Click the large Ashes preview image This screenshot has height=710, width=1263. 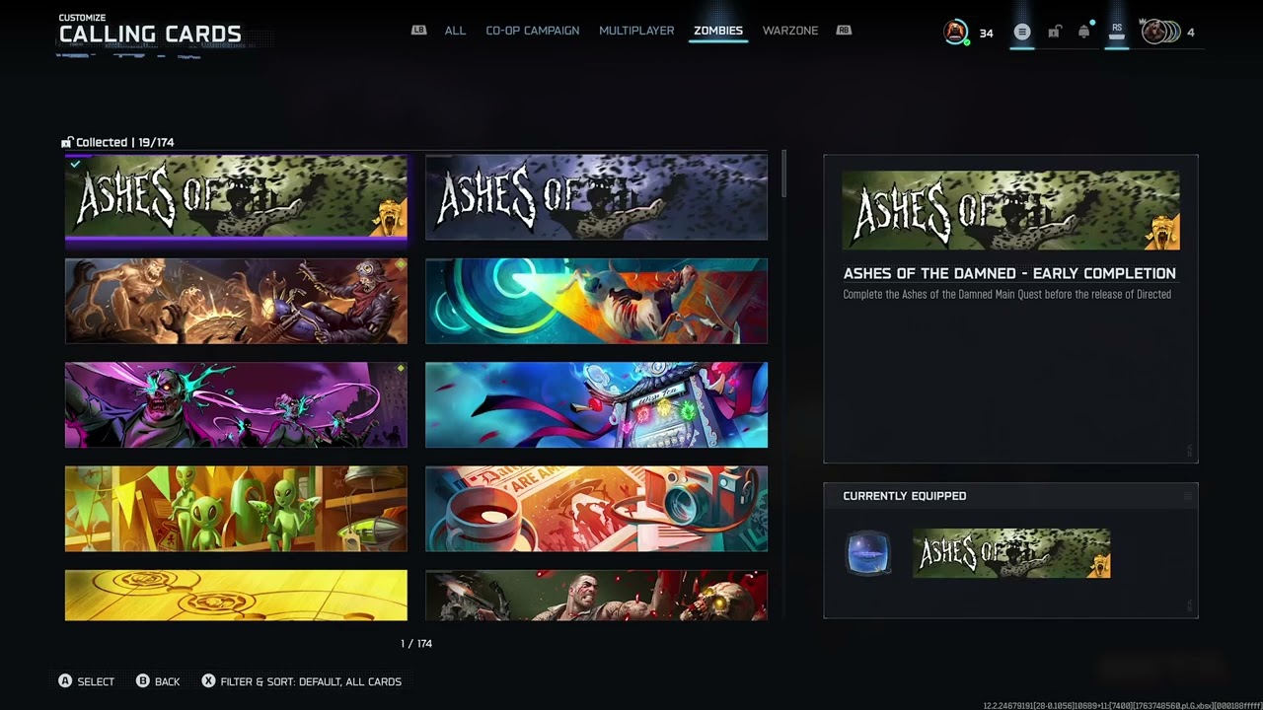pyautogui.click(x=1010, y=211)
